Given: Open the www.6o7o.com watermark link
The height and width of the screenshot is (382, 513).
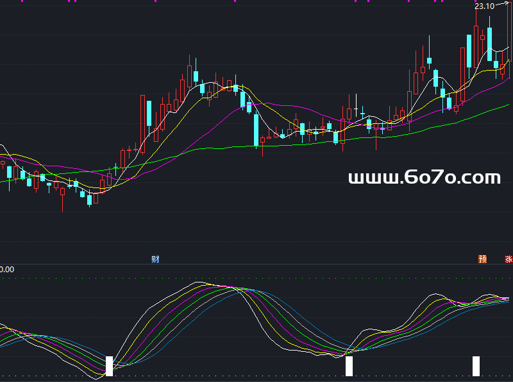Looking at the screenshot, I should pos(424,177).
